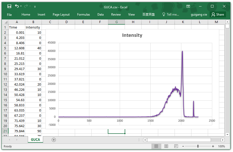Click the Tell me lightbulb search
Image resolution: width=233 pixels, height=152 pixels.
pyautogui.click(x=171, y=15)
